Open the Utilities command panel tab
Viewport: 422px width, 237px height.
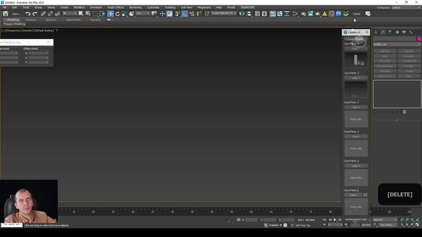(411, 32)
